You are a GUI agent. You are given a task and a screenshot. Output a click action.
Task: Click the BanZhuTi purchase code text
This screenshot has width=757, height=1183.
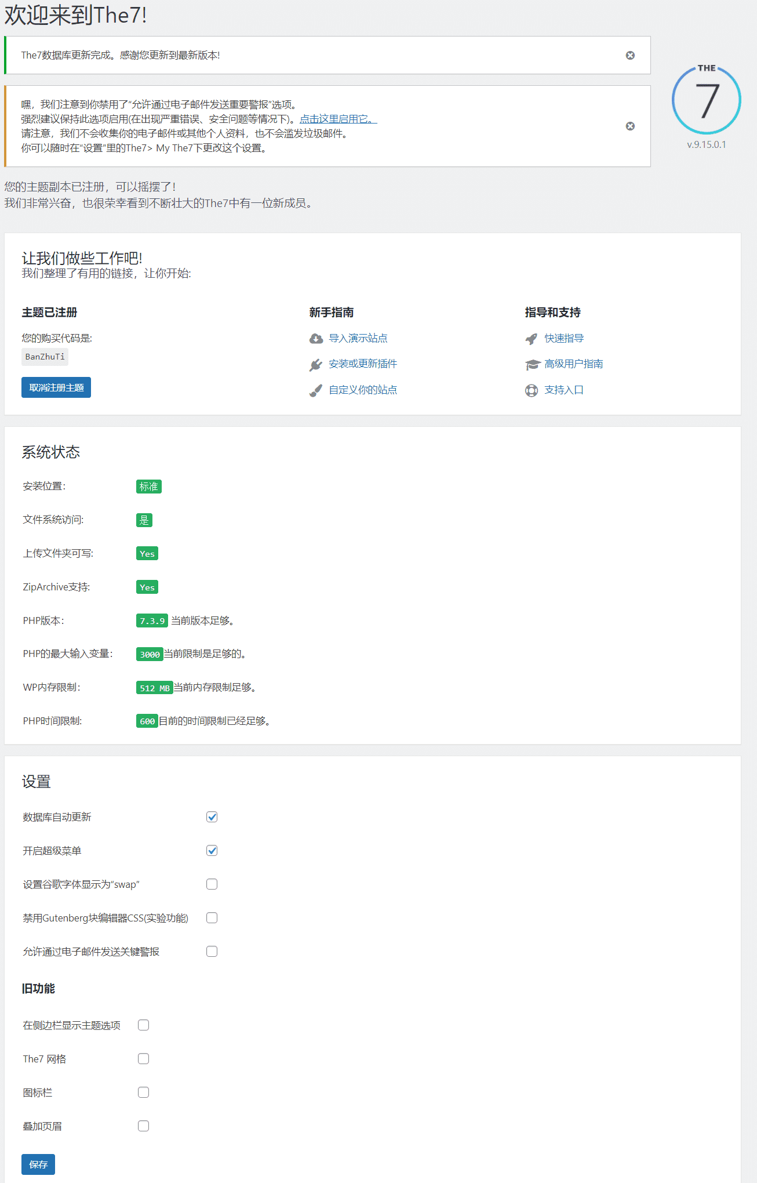pos(45,357)
